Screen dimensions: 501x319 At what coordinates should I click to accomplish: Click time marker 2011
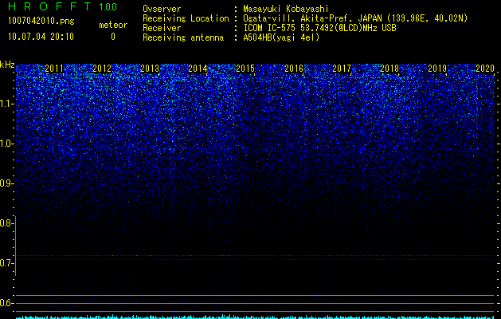click(x=54, y=69)
